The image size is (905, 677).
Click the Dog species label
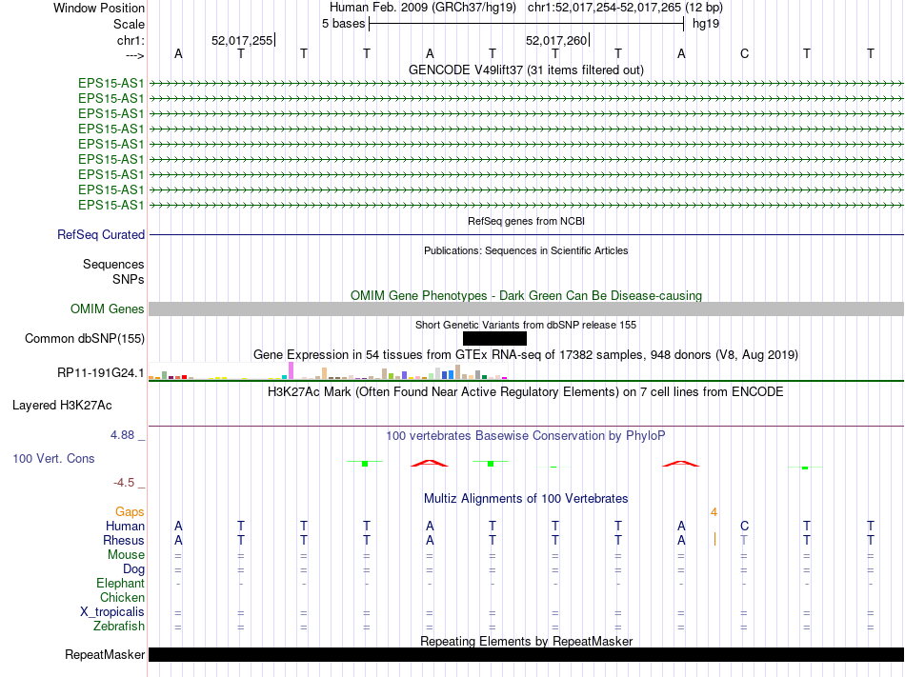click(133, 569)
